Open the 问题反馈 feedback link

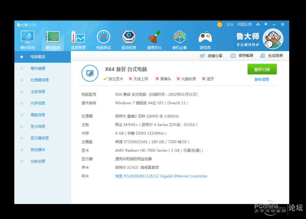pyautogui.click(x=244, y=25)
